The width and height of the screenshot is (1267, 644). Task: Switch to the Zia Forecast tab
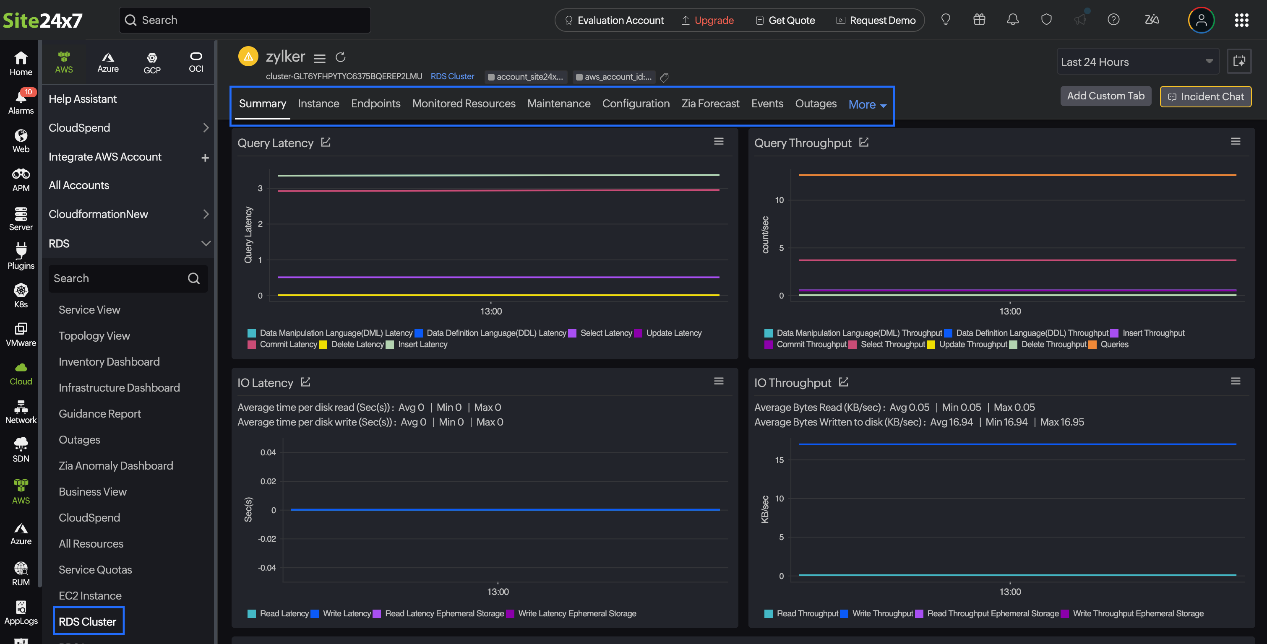pos(710,104)
